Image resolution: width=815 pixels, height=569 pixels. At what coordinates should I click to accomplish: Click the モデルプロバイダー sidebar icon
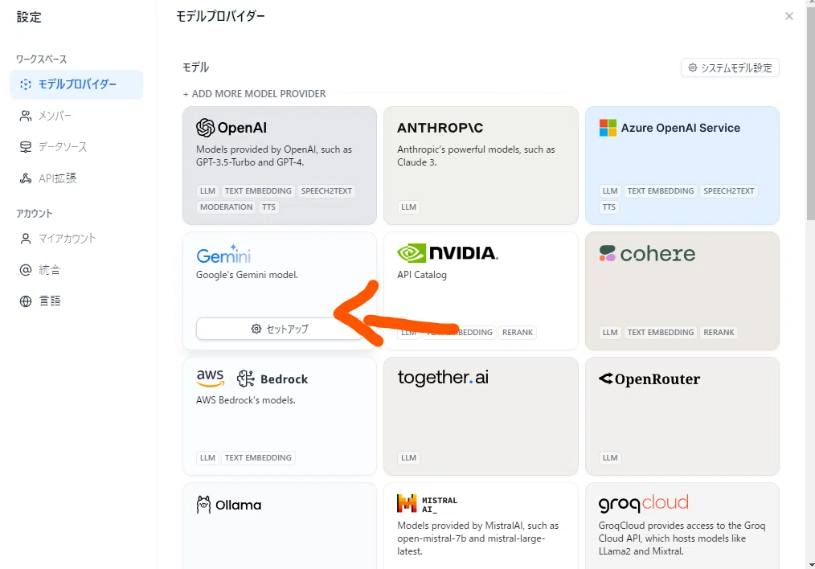[26, 84]
